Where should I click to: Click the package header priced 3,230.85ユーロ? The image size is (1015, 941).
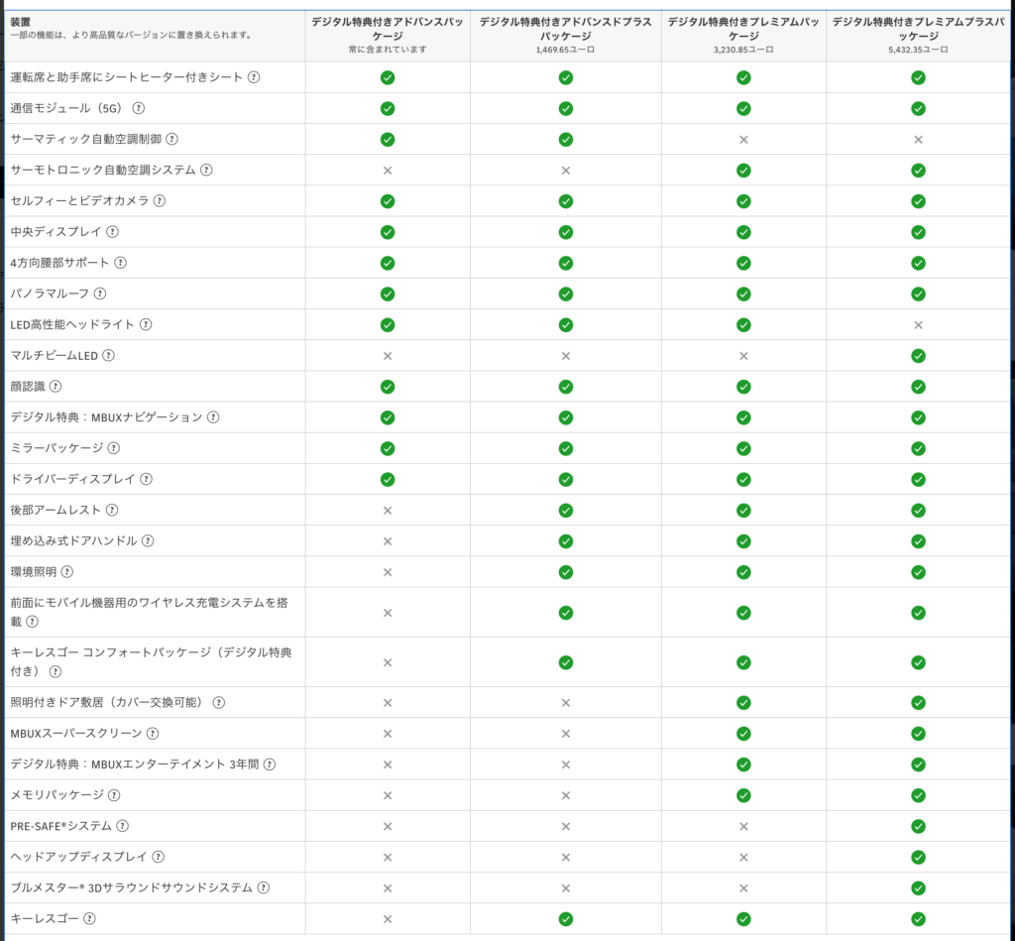point(743,35)
